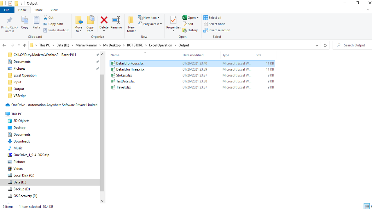Create a New folder from ribbon
372x209 pixels.
131,24
